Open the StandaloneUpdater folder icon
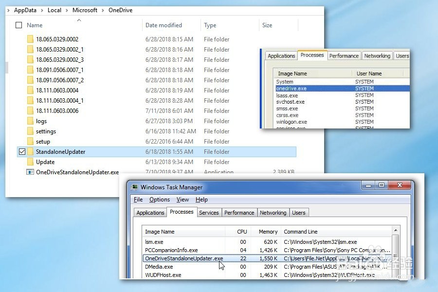This screenshot has height=292, width=438. 31,151
